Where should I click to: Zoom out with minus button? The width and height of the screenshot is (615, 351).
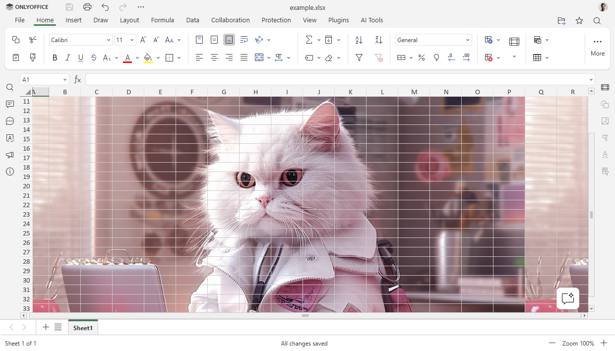(552, 343)
